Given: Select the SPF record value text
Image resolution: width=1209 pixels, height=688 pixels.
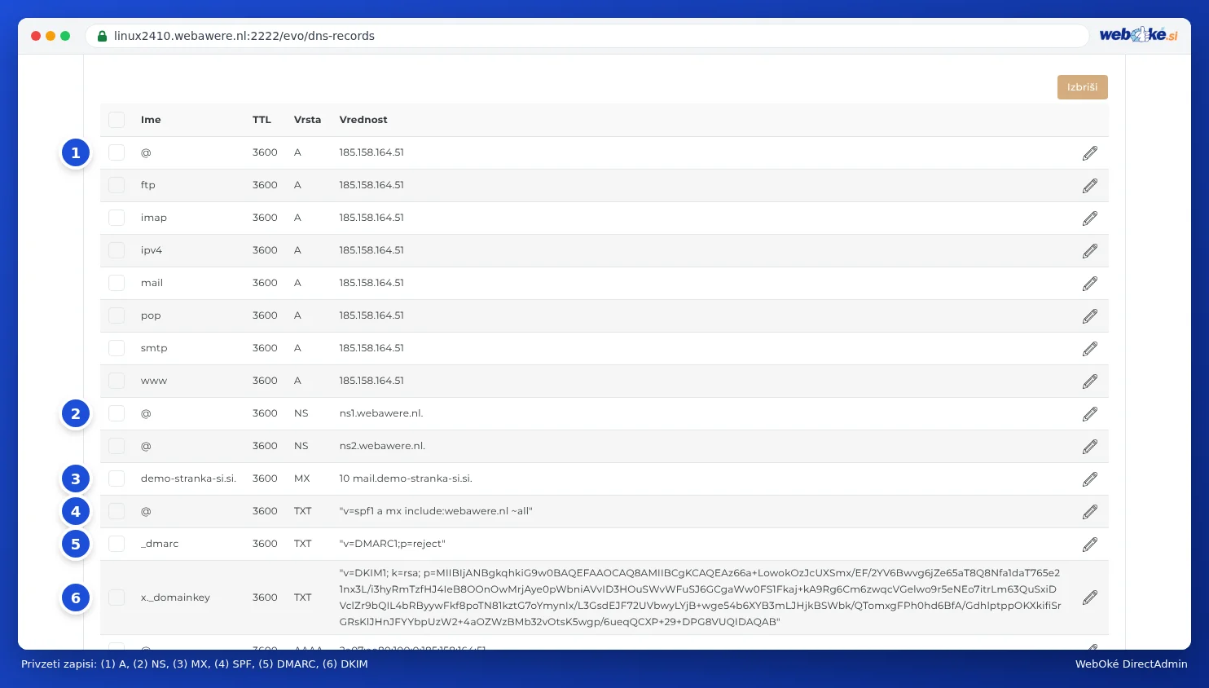Looking at the screenshot, I should click(x=436, y=511).
